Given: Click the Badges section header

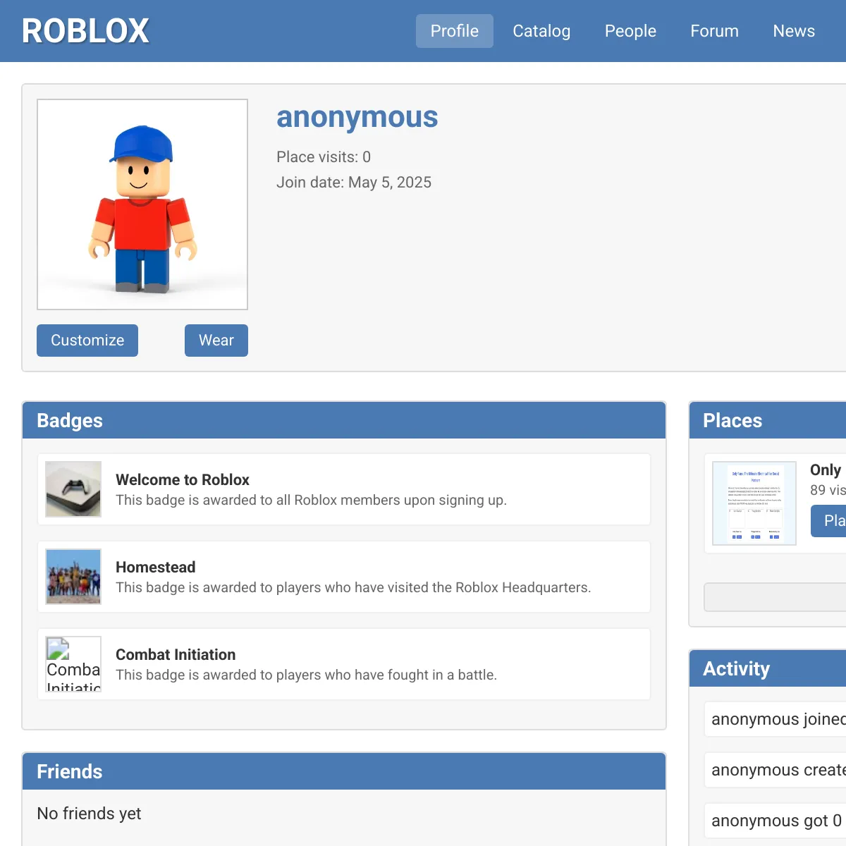Looking at the screenshot, I should 344,420.
